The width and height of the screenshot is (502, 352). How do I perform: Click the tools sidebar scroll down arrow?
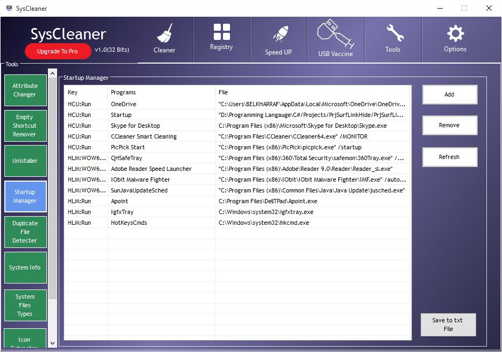pos(52,343)
